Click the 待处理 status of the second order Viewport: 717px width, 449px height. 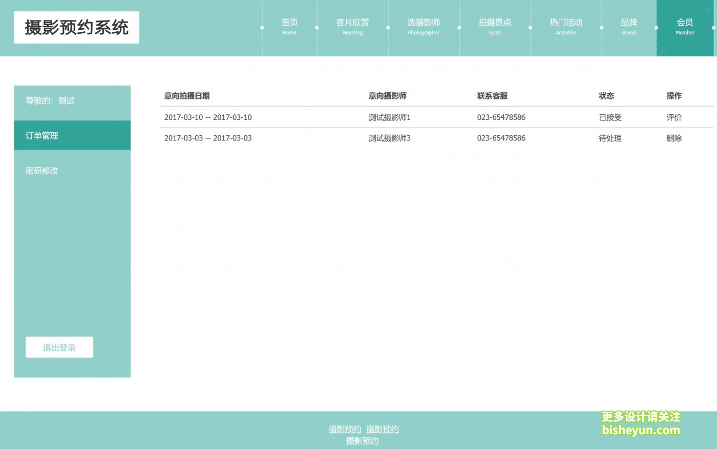click(x=609, y=138)
